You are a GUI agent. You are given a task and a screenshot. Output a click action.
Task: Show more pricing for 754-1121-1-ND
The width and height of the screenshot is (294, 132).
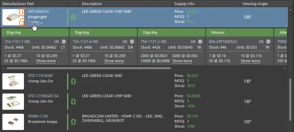pyautogui.click(x=46, y=61)
